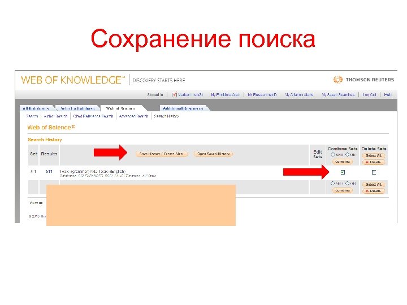The image size is (407, 305).
Task: Open the 511 results link
Action: click(x=49, y=172)
